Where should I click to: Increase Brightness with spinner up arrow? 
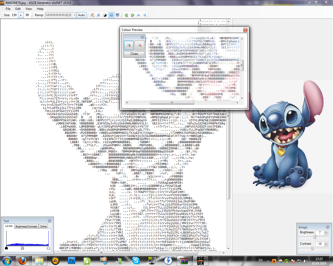[326, 231]
